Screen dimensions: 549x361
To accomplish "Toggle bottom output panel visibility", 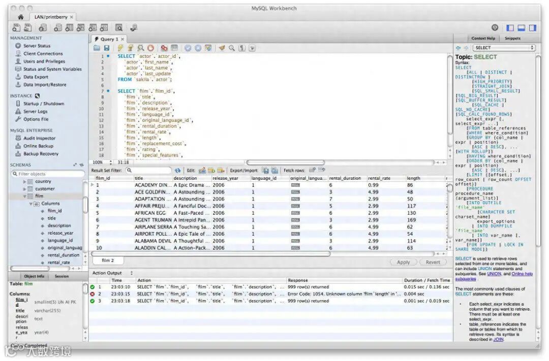I will [522, 27].
